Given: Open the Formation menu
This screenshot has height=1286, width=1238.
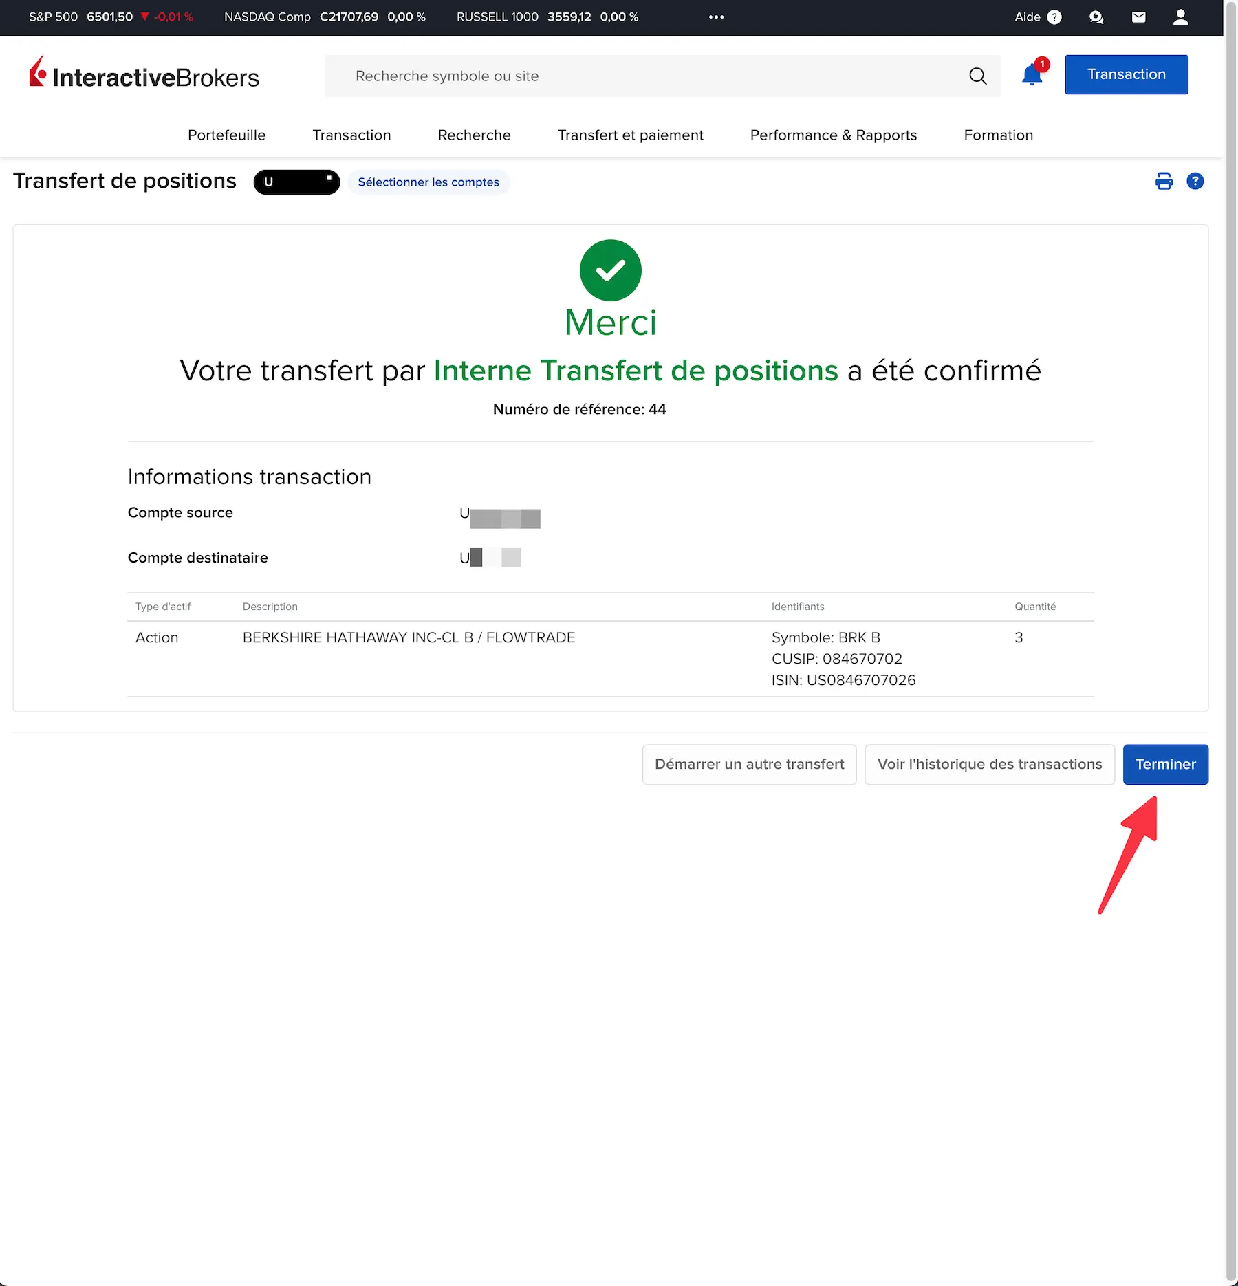Looking at the screenshot, I should pyautogui.click(x=999, y=135).
